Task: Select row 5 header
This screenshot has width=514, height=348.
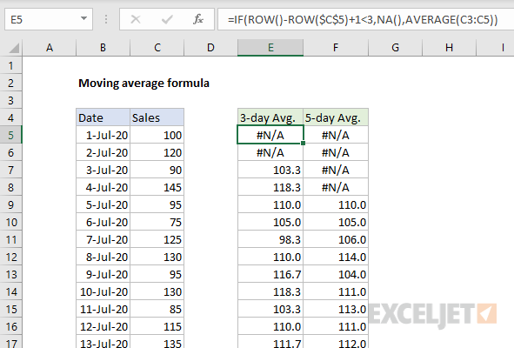Action: point(10,135)
